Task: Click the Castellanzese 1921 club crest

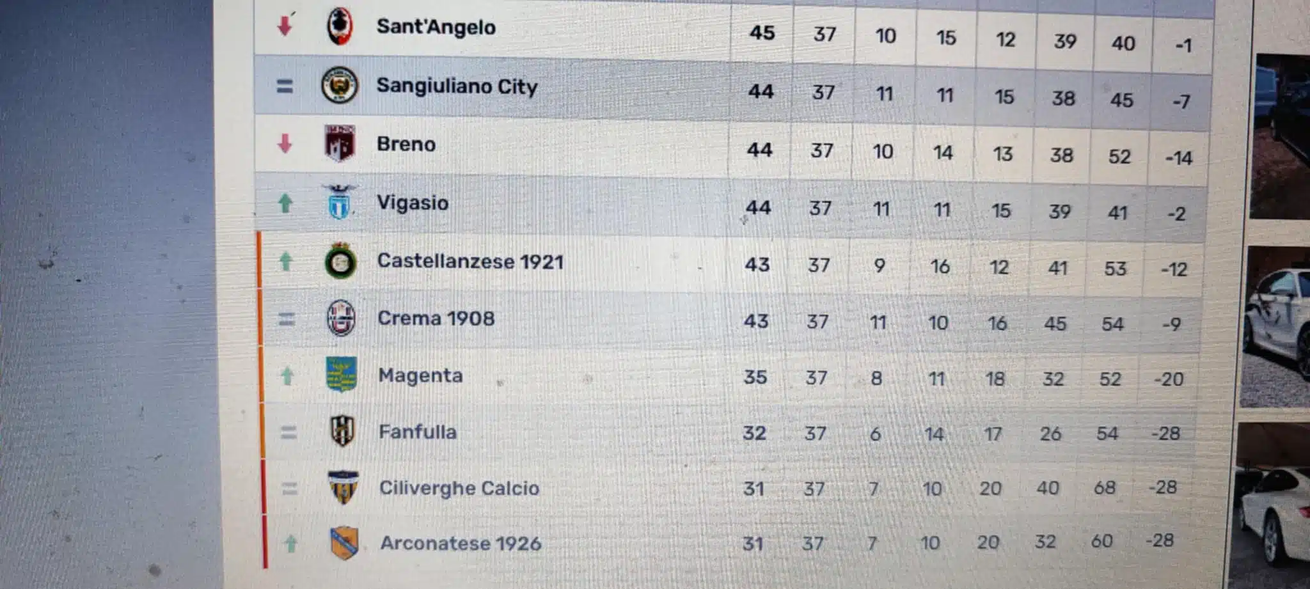Action: click(x=340, y=261)
